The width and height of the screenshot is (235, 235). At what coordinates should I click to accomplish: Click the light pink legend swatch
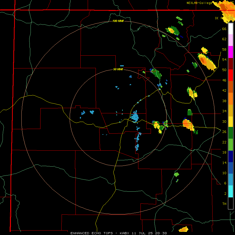pos(231,40)
